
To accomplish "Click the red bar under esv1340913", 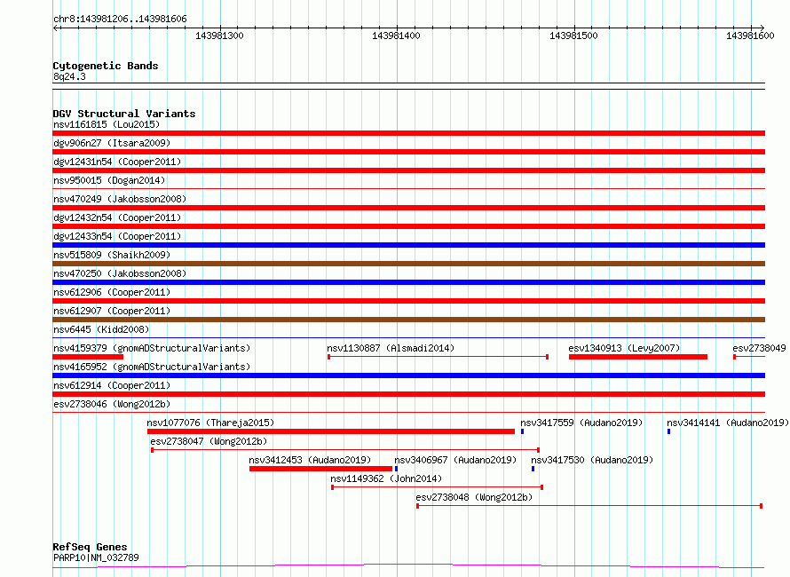I will [638, 357].
